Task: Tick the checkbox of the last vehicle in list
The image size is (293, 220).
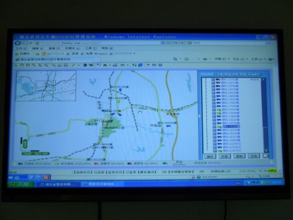Action: (215, 151)
